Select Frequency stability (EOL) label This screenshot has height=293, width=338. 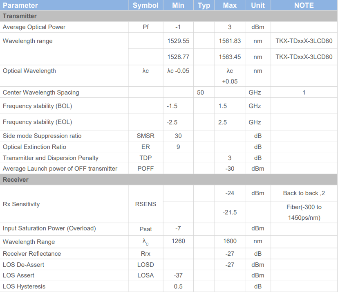37,122
